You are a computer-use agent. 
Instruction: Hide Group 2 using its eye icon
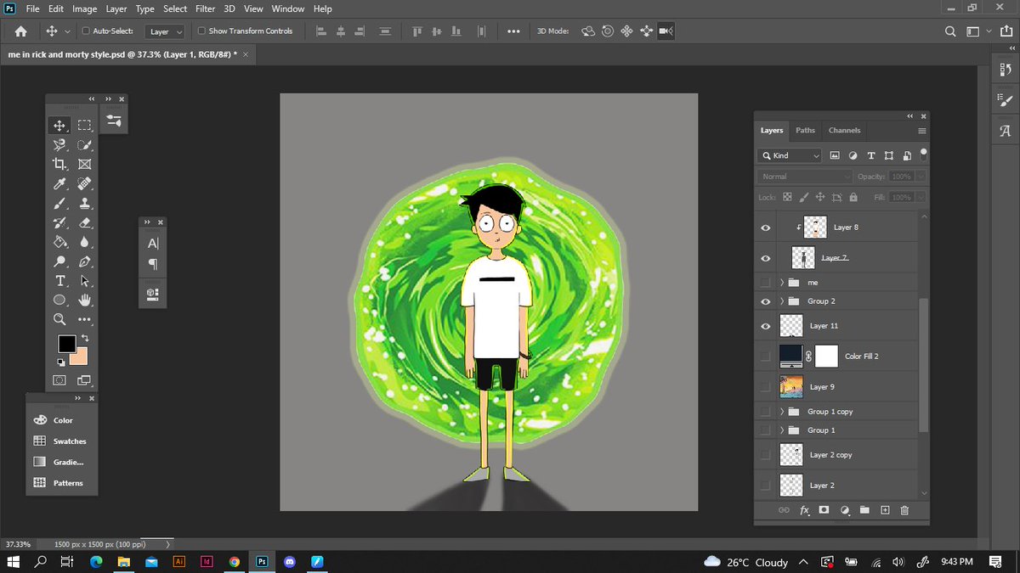pyautogui.click(x=766, y=301)
